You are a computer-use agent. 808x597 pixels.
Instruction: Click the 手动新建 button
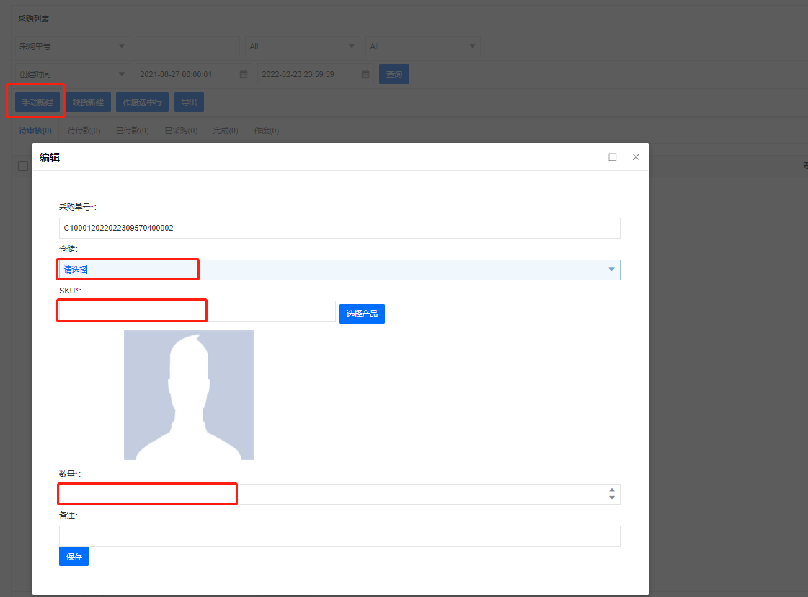coord(37,102)
